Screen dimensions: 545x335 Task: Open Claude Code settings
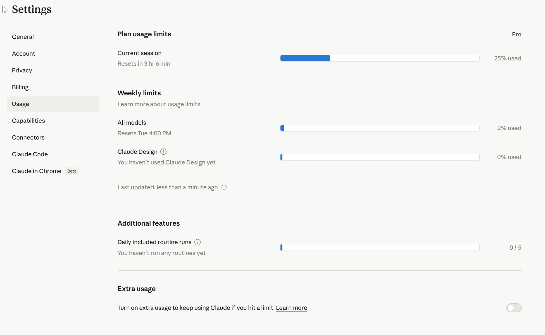[30, 154]
